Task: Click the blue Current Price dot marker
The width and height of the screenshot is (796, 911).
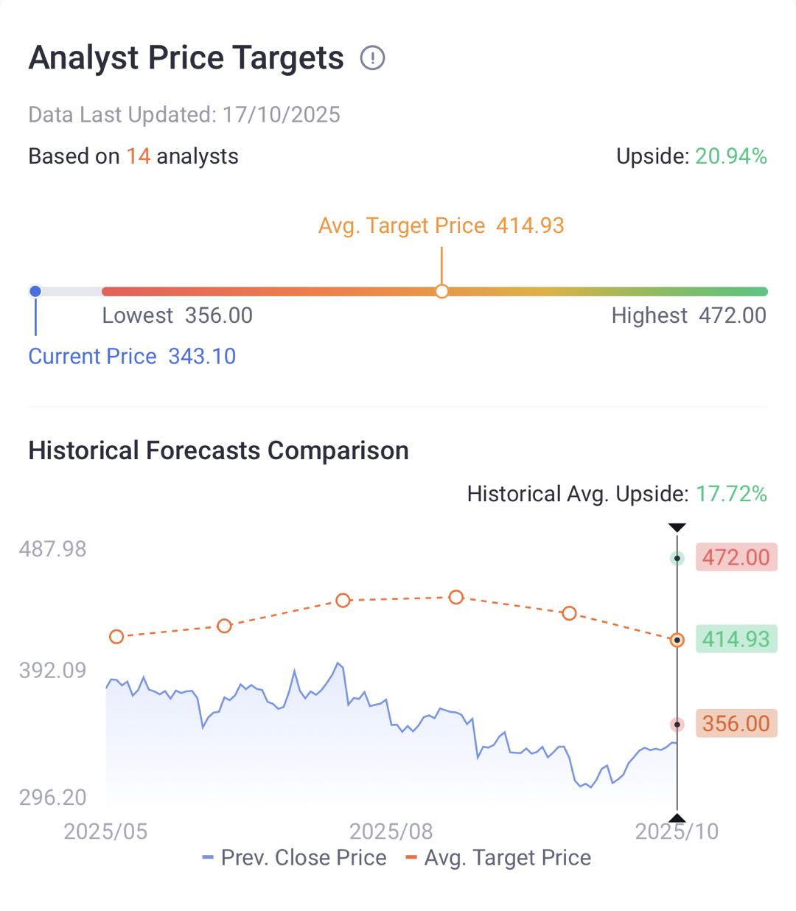Action: pyautogui.click(x=35, y=291)
